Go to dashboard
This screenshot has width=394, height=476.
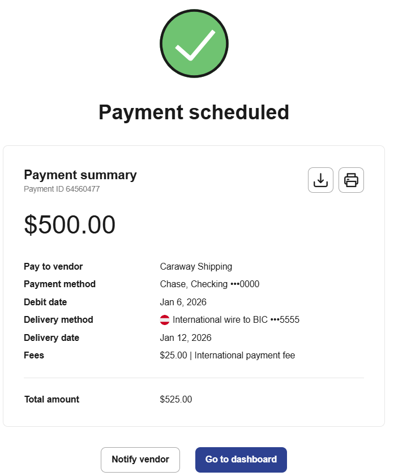coord(241,460)
